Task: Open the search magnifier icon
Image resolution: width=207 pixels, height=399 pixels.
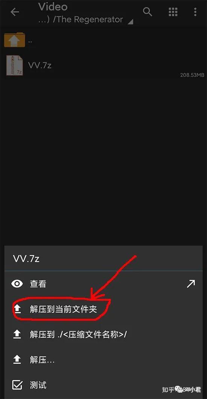Action: [x=147, y=12]
